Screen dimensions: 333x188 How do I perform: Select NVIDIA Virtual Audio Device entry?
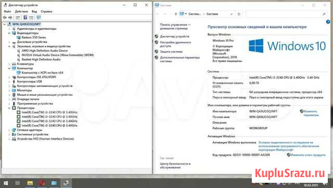point(58,55)
